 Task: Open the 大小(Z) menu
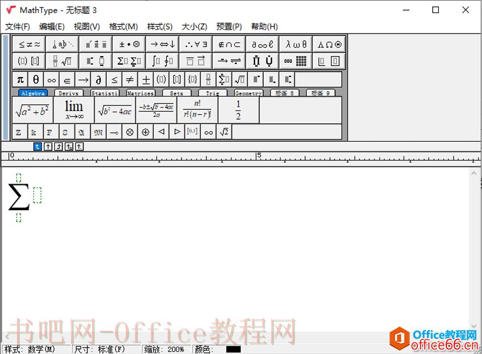point(195,27)
